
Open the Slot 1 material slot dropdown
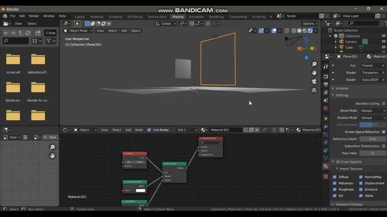point(187,130)
